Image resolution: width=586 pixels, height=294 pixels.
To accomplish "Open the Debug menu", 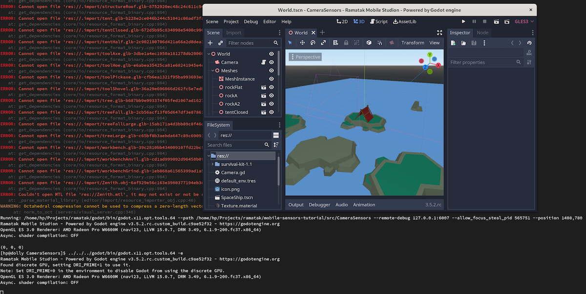I will [251, 21].
